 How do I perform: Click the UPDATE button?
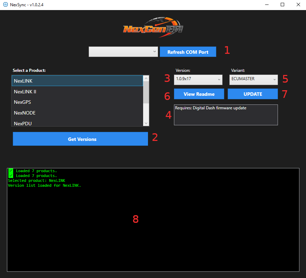point(253,94)
